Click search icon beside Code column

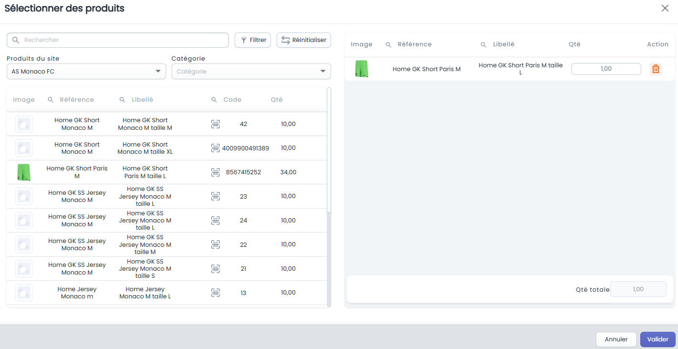214,100
